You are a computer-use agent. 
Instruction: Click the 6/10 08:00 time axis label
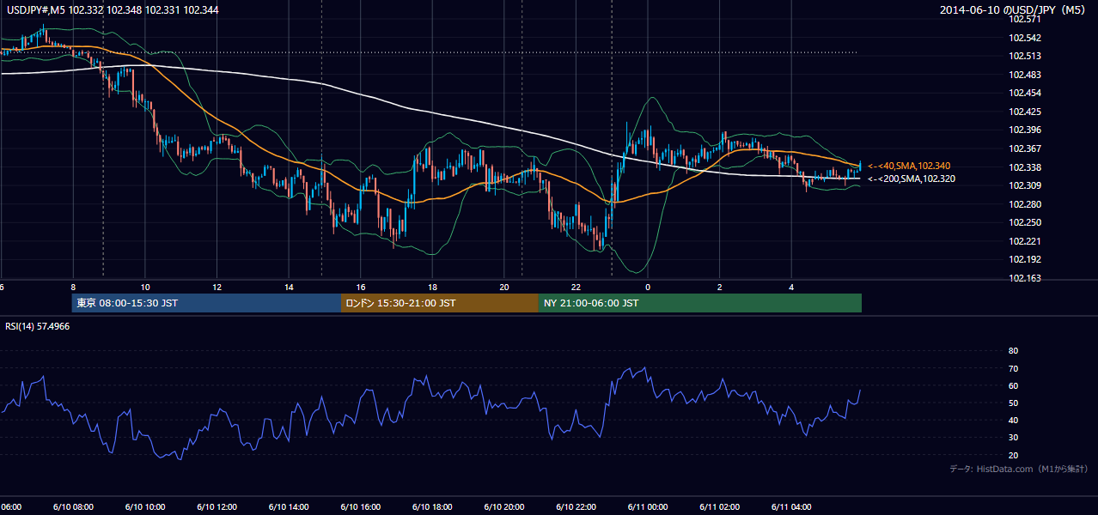tap(72, 507)
